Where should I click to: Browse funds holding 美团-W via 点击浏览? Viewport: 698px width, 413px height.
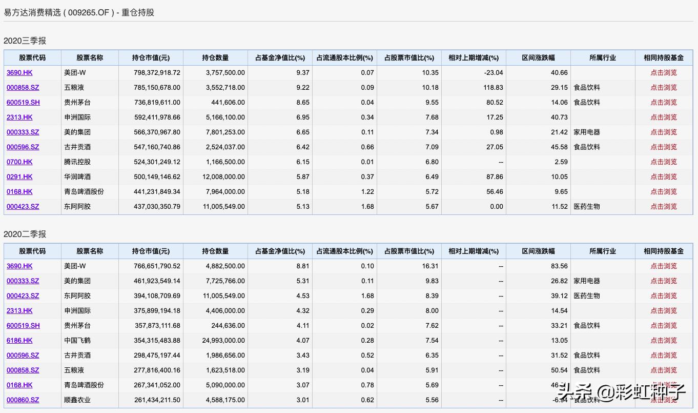click(664, 72)
